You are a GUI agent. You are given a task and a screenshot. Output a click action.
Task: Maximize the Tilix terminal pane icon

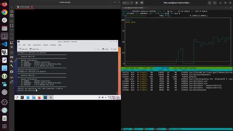(x=226, y=8)
